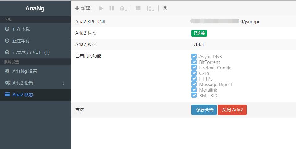Viewport: 296px width, 149px height.
Task: Click the download arrow icon beside 正在下载
Action: 7,29
